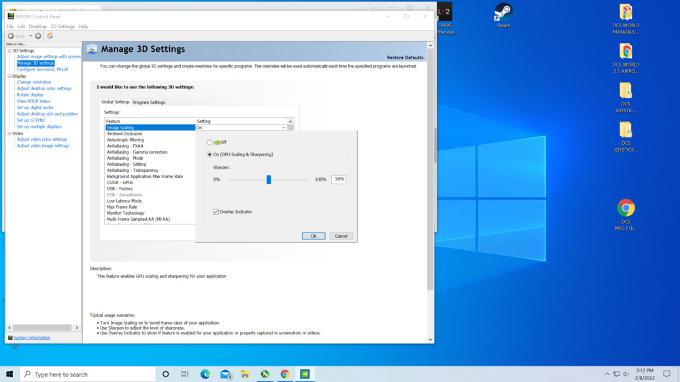Open DCS WORLD MANUALS desktop icon
Screen dimensions: 680x382
pos(626,19)
